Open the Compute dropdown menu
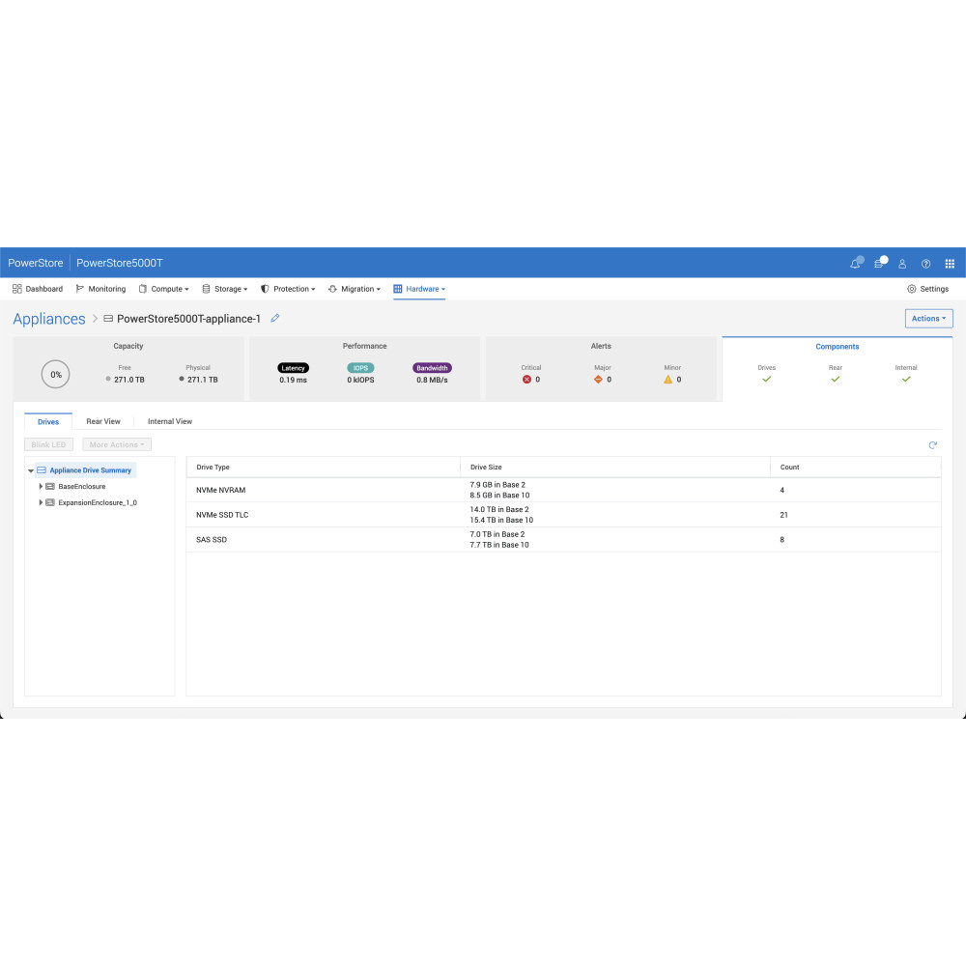 click(164, 289)
